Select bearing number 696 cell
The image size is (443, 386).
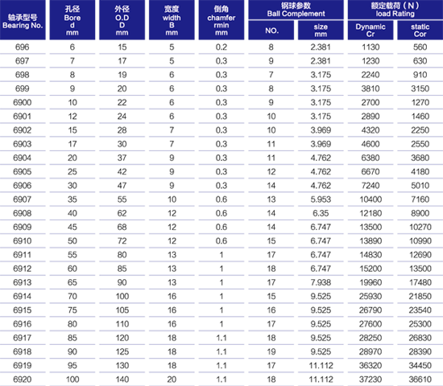pyautogui.click(x=23, y=47)
